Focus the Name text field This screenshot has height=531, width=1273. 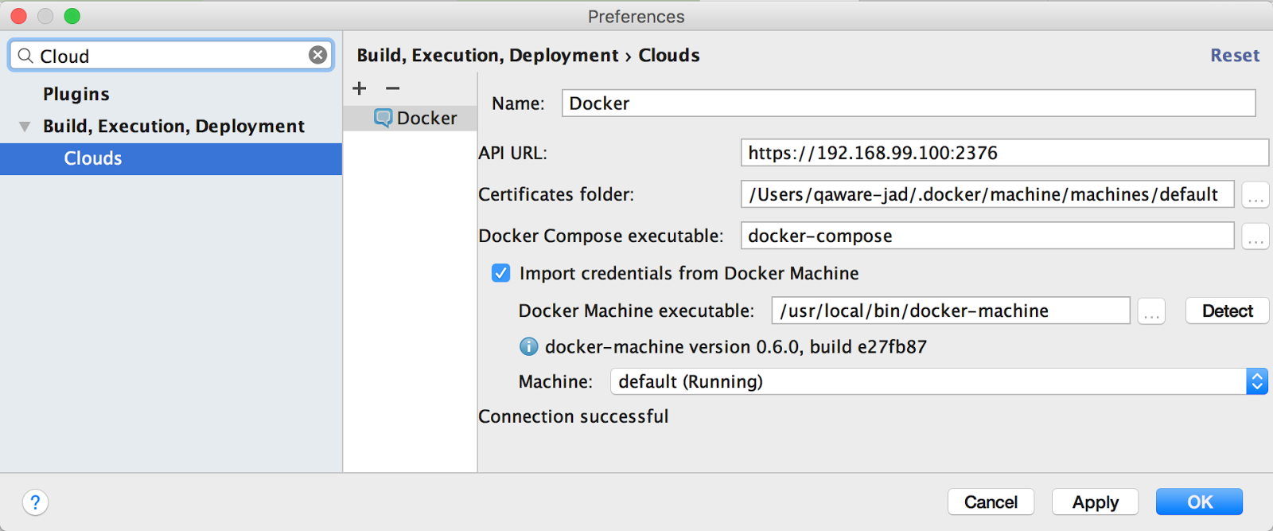[x=908, y=103]
